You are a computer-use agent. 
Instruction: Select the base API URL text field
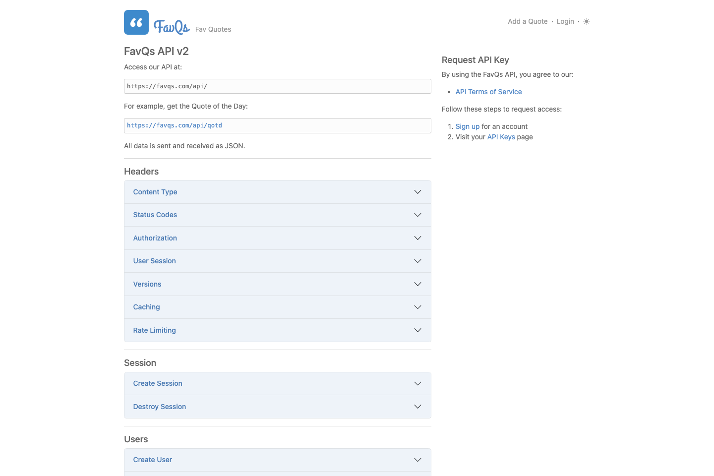tap(277, 86)
